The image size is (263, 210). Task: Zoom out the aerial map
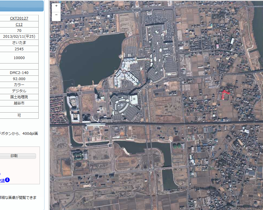tap(56, 15)
